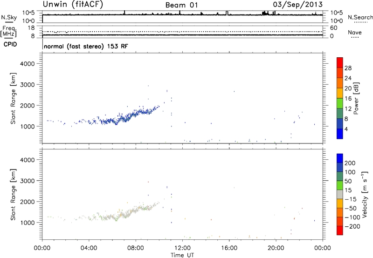The image size is (373, 258).
Task: Click the "08:00" time tick label
Action: [136, 248]
